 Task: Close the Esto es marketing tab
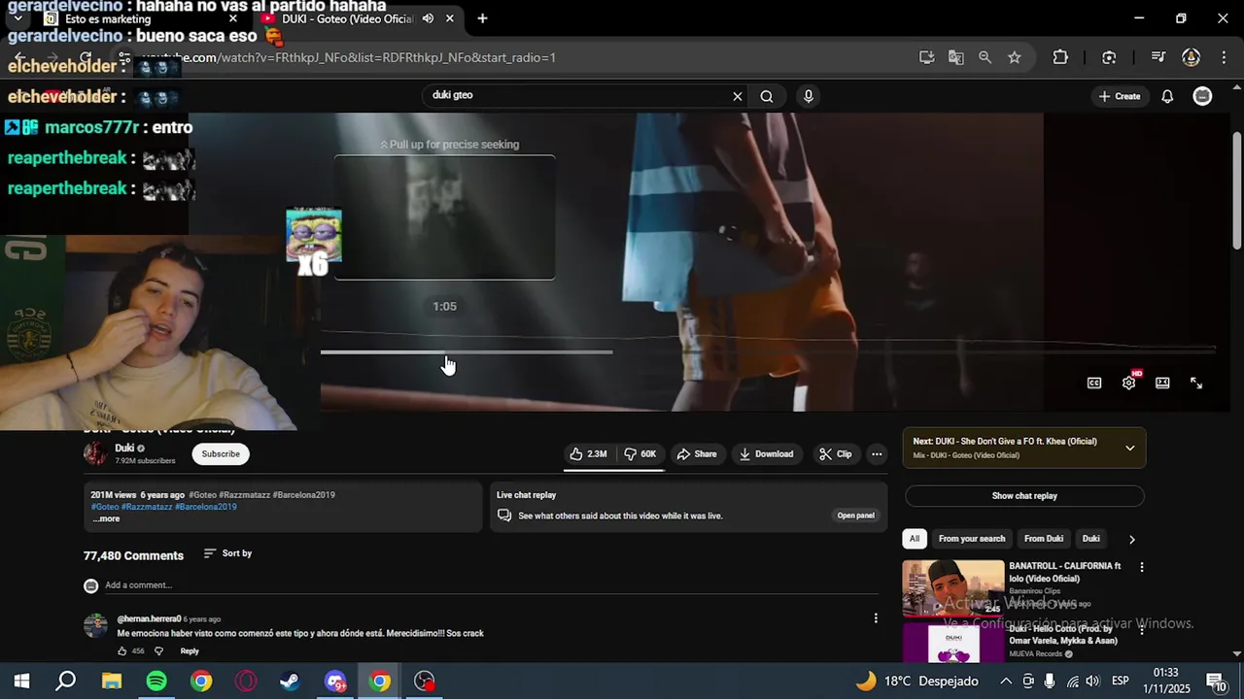[x=233, y=18]
